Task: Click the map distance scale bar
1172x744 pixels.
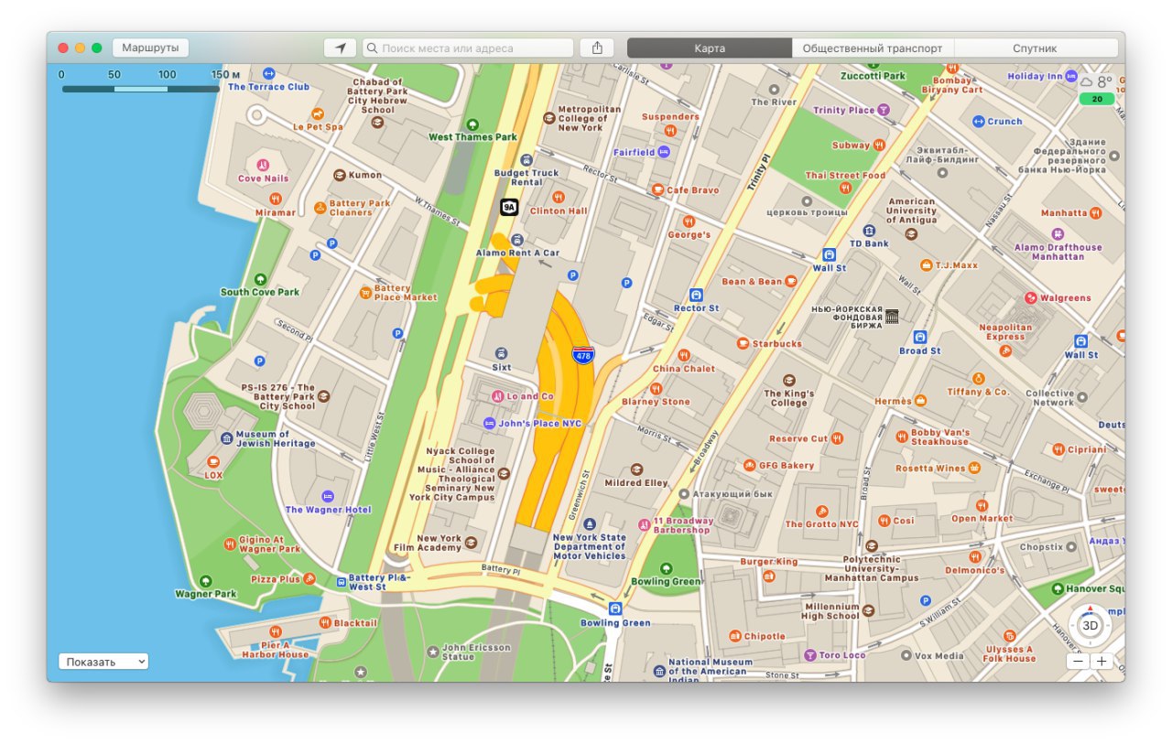Action: coord(140,89)
